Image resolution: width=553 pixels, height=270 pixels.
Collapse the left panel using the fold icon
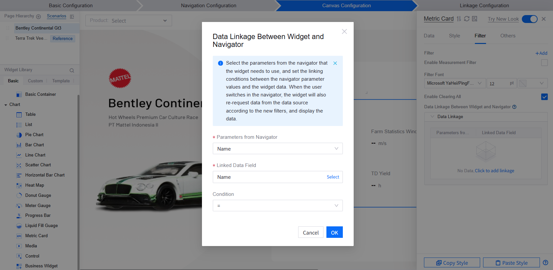[x=72, y=16]
